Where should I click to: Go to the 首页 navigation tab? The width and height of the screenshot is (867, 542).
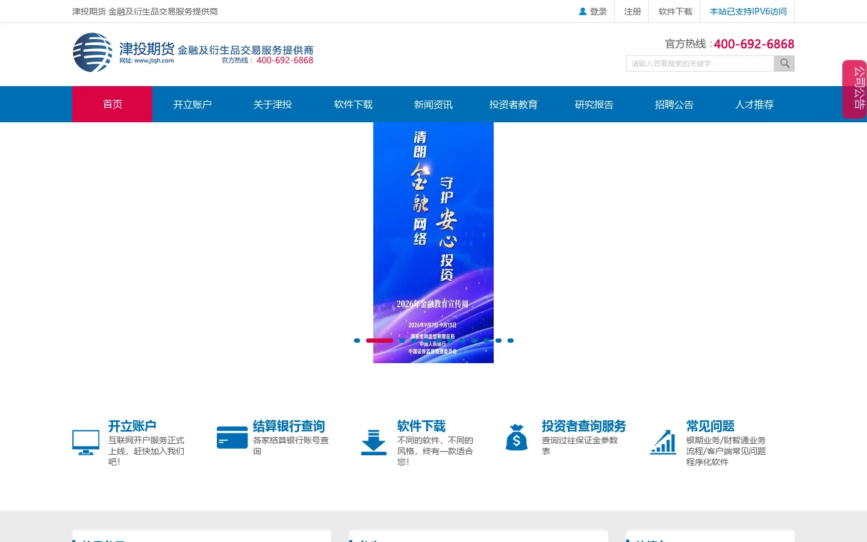[113, 104]
